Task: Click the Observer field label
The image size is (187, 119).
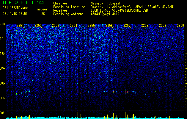Action: click(x=60, y=3)
